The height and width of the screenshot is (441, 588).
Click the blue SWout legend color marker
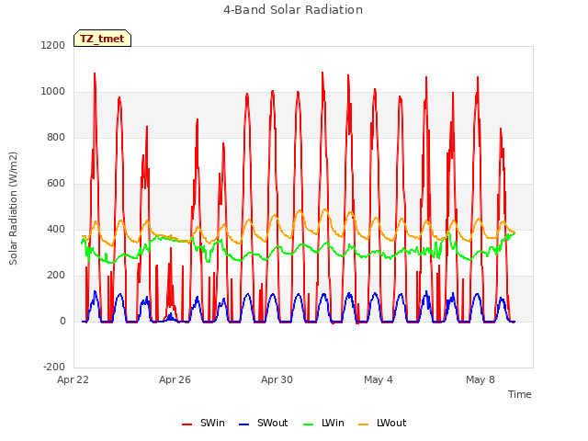pyautogui.click(x=243, y=424)
